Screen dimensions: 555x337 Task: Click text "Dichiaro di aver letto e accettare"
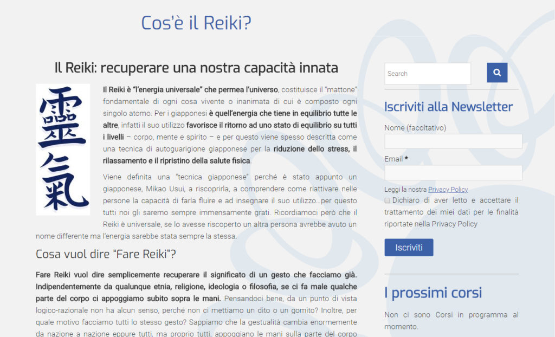(451, 200)
